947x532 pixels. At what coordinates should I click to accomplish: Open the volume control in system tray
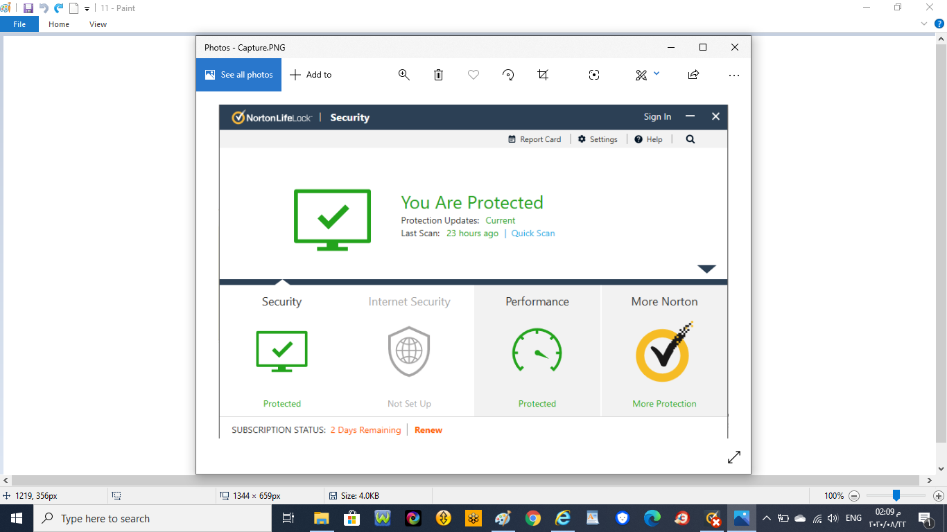pos(833,518)
